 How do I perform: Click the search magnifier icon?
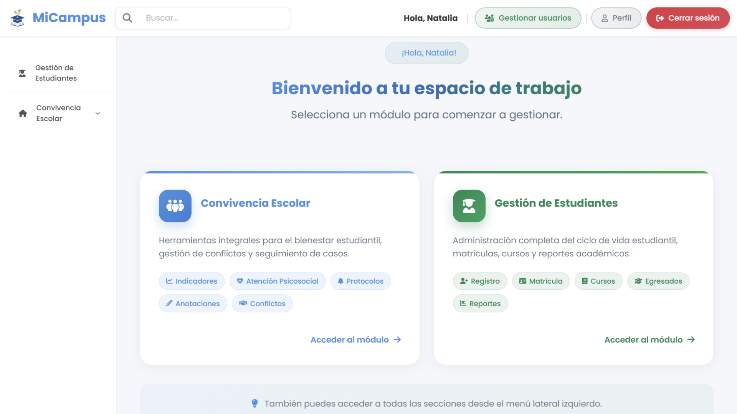point(127,18)
